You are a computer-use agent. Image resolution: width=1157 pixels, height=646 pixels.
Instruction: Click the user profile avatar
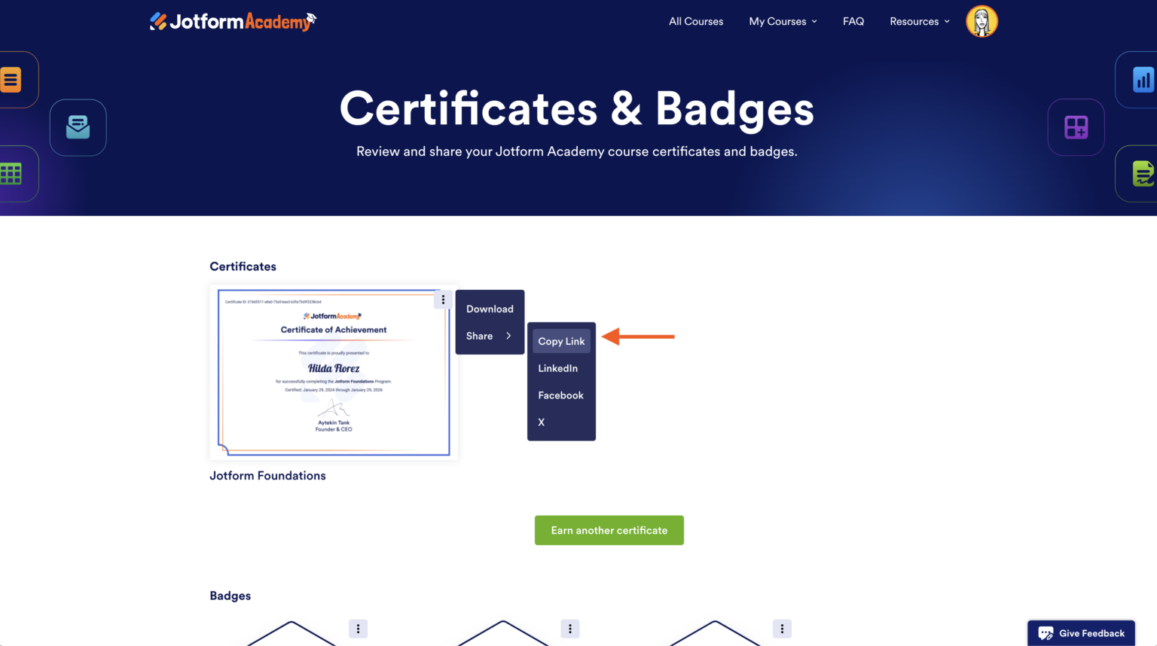pos(981,21)
